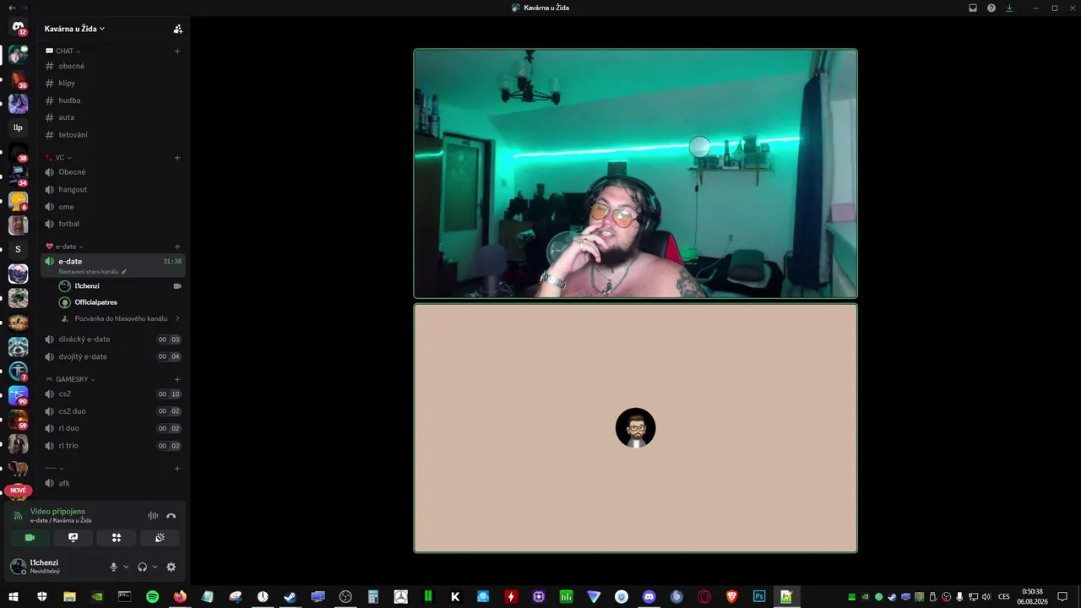
Task: Open Direct Messages home icon
Action: pos(18,27)
